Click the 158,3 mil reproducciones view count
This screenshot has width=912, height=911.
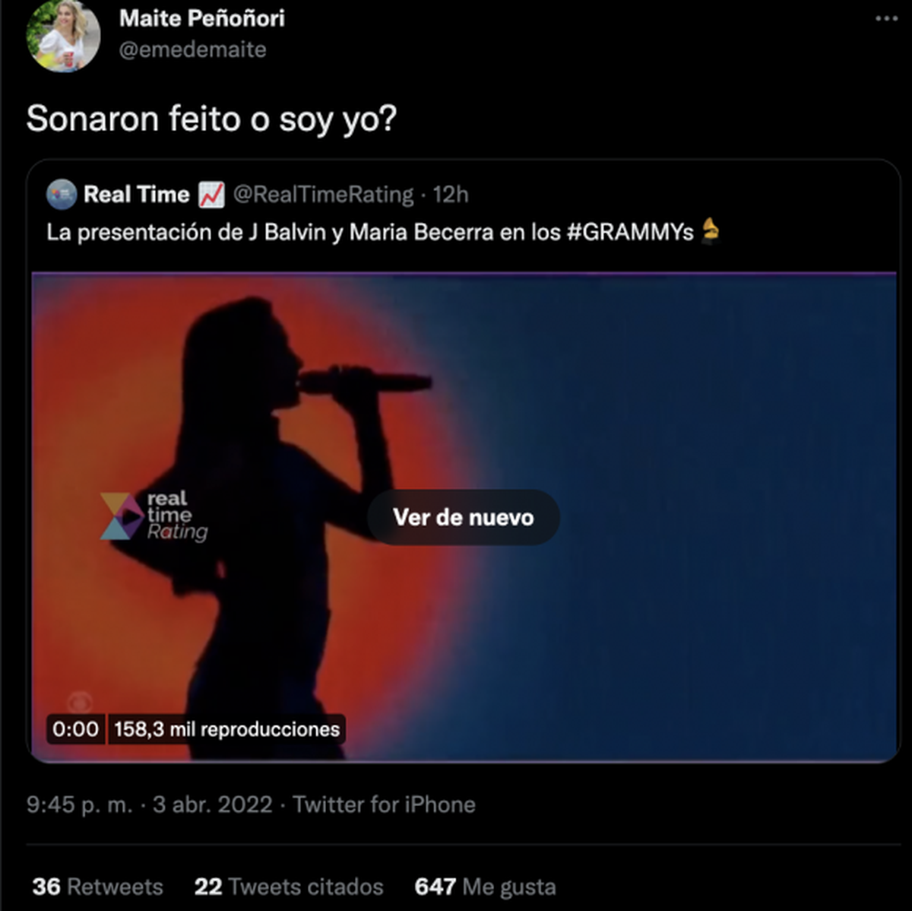point(226,729)
